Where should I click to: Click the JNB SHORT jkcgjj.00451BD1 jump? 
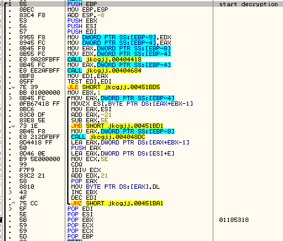(x=117, y=126)
